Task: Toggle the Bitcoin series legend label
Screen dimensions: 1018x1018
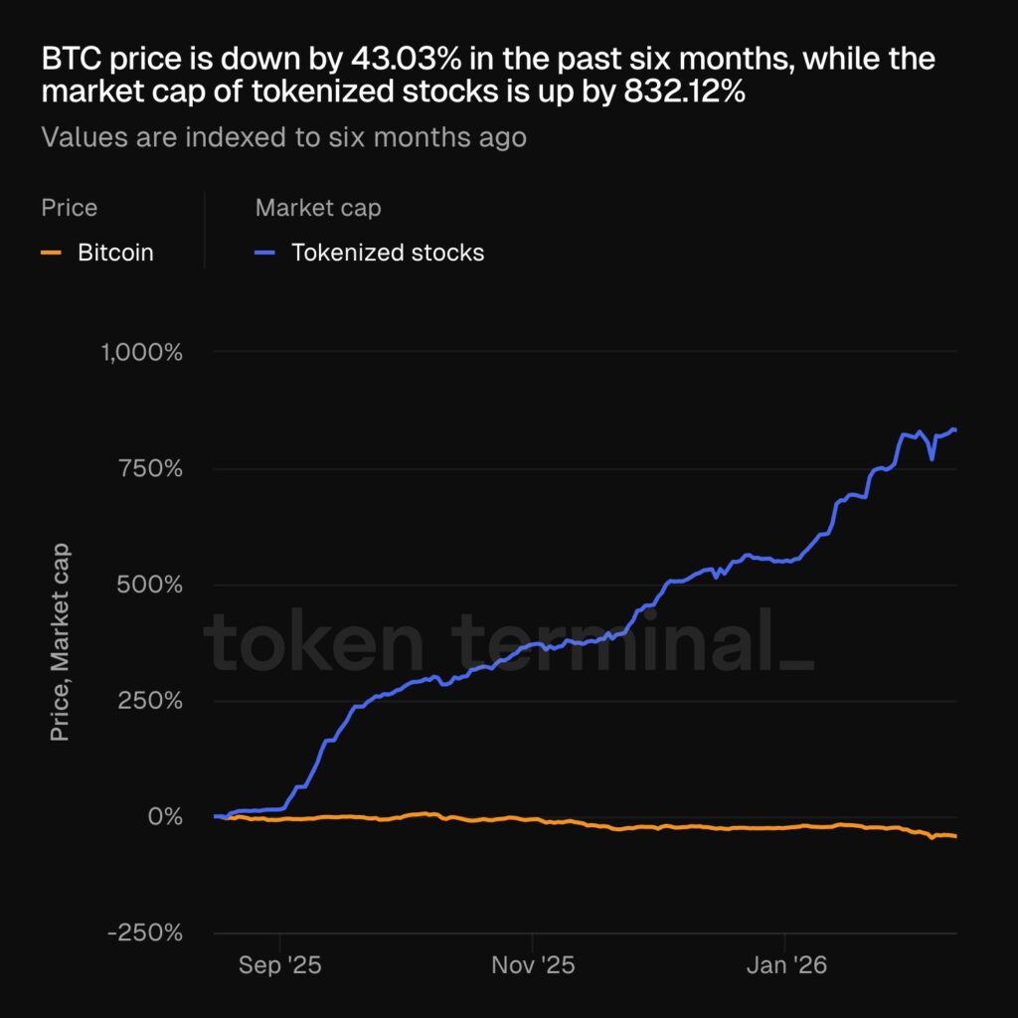Action: [115, 253]
